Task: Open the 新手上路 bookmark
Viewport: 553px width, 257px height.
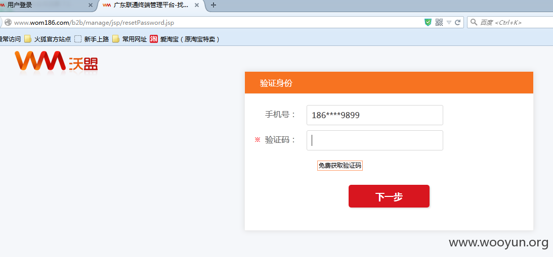Action: click(x=92, y=39)
